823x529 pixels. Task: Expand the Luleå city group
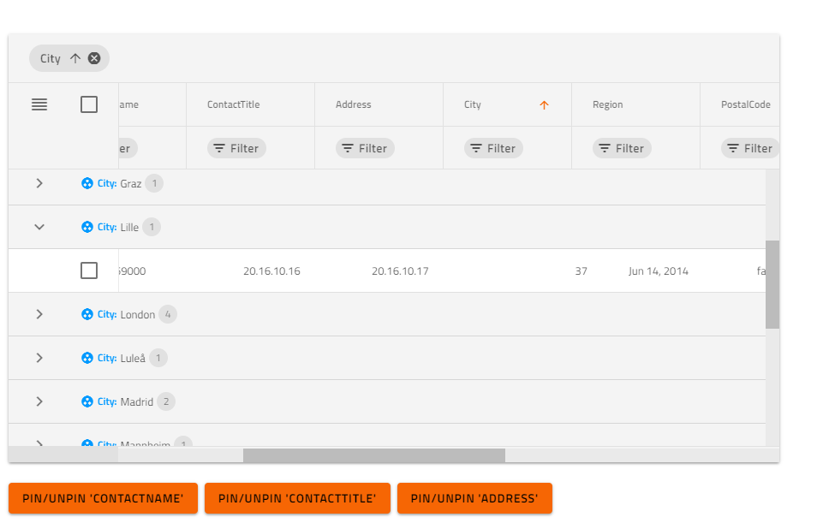39,358
